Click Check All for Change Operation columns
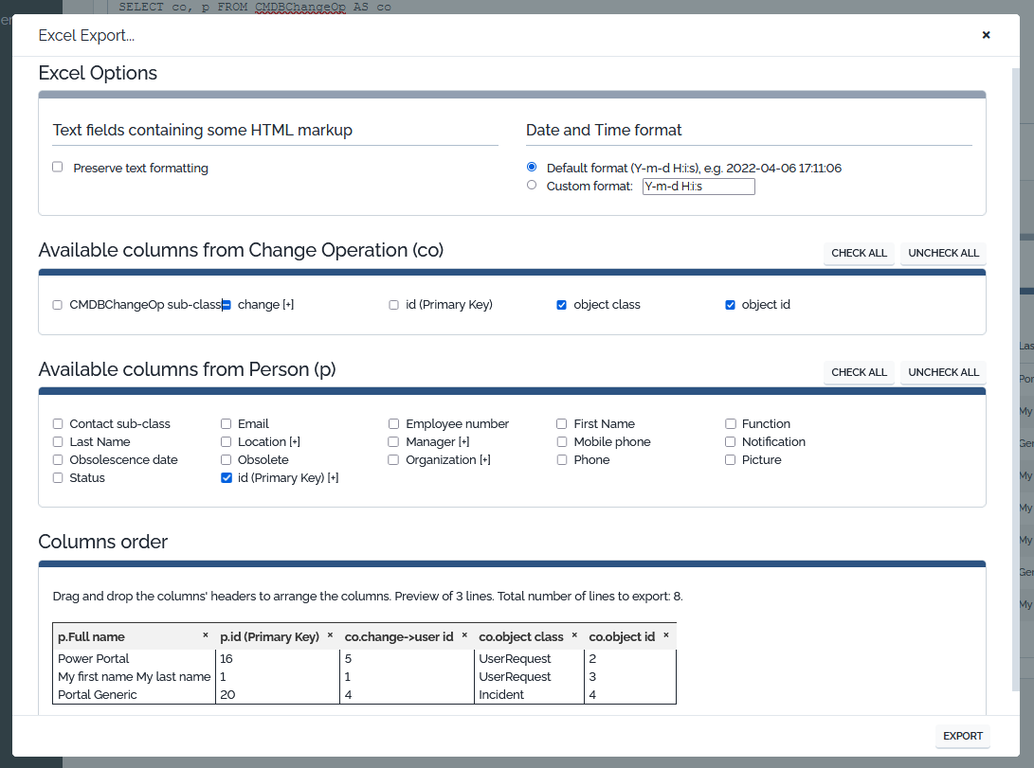Screen dimensions: 1034x768 (859, 253)
